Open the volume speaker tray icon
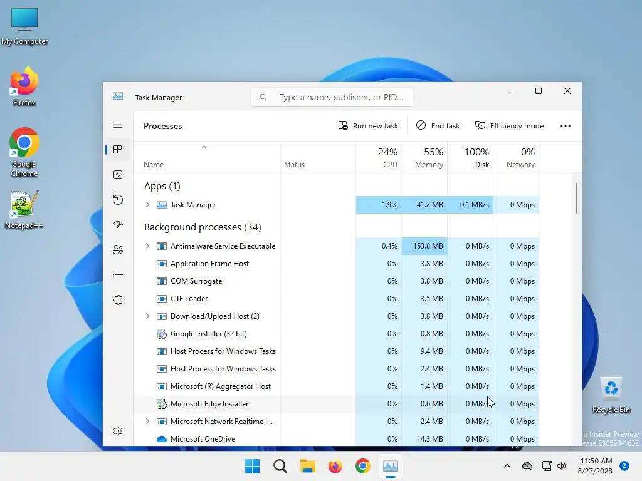The width and height of the screenshot is (642, 481). point(562,466)
